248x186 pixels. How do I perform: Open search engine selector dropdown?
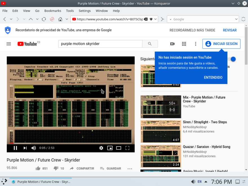coord(171,19)
